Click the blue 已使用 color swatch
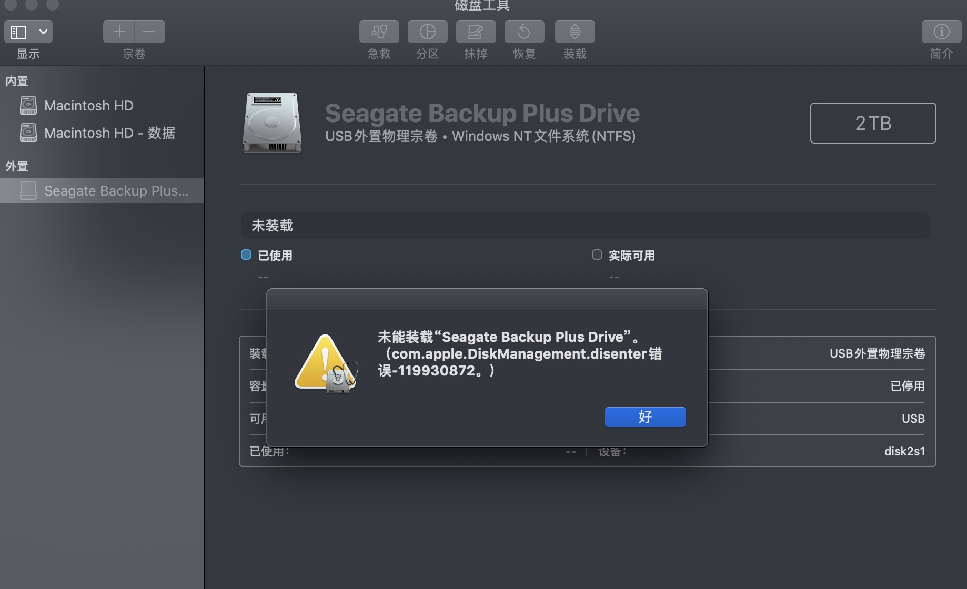The height and width of the screenshot is (589, 967). tap(246, 255)
